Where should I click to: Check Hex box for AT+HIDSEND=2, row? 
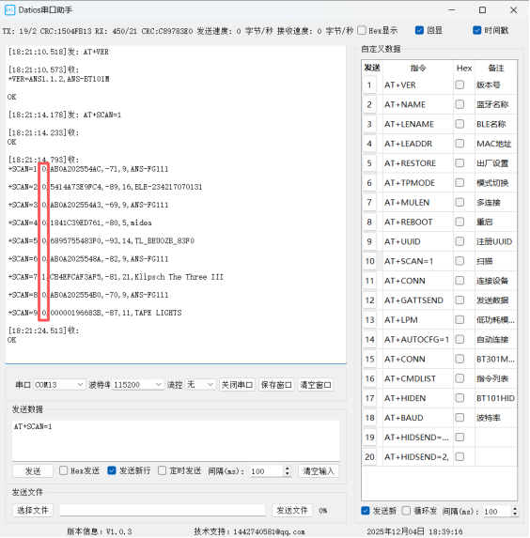(460, 456)
